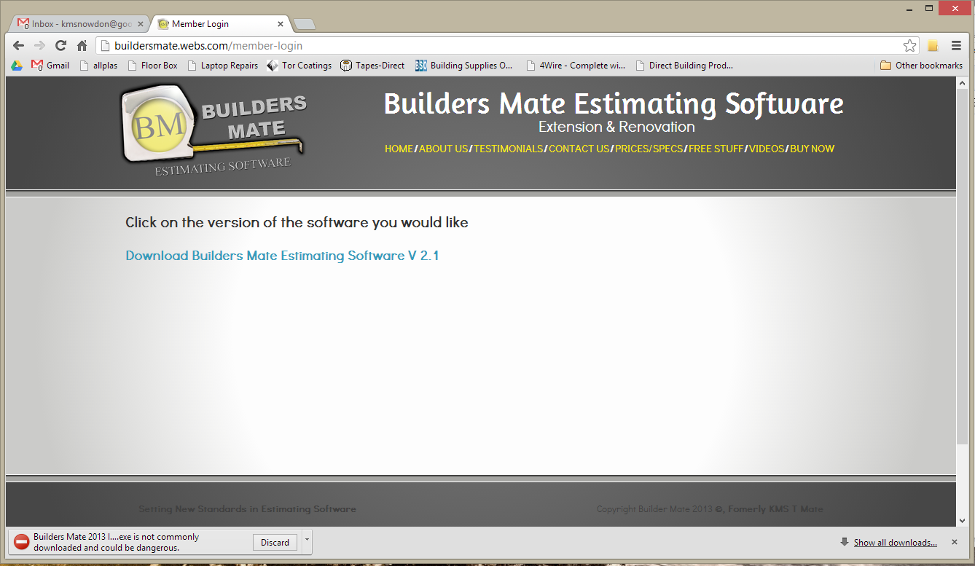Go to HOME in the site menu
Image resolution: width=975 pixels, height=566 pixels.
pyautogui.click(x=399, y=149)
